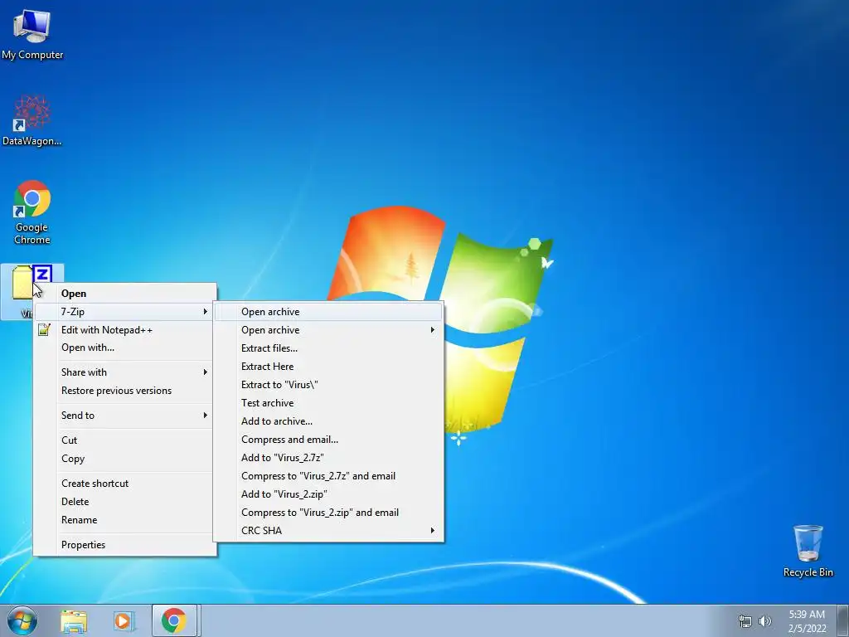849x637 pixels.
Task: Expand second Open archive submenu arrow
Action: click(x=432, y=330)
